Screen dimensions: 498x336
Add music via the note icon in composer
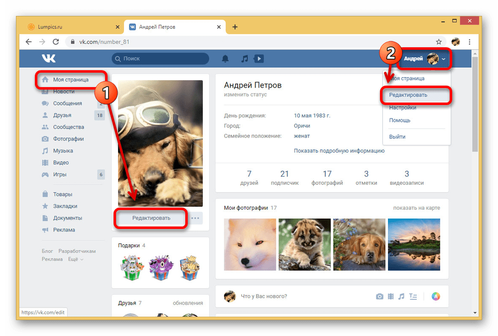click(x=402, y=296)
